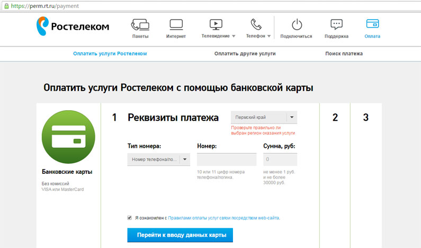The image size is (421, 248).
Task: Click the Телефон handset icon
Action: click(256, 24)
